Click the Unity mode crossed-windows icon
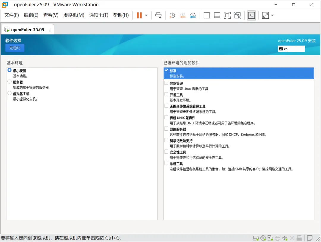The image size is (321, 242). coord(237,15)
